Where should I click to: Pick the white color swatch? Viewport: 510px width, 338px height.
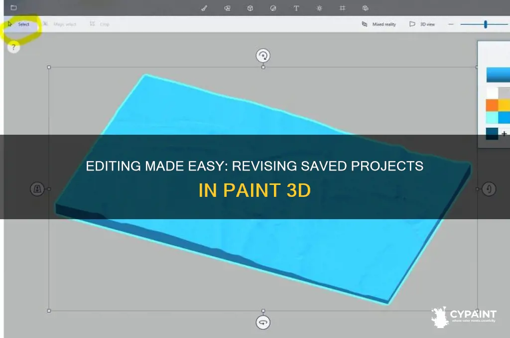pyautogui.click(x=492, y=93)
